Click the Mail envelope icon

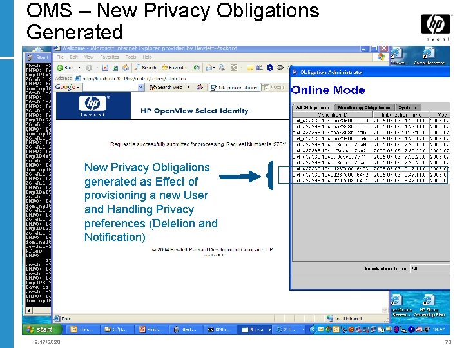coord(209,68)
